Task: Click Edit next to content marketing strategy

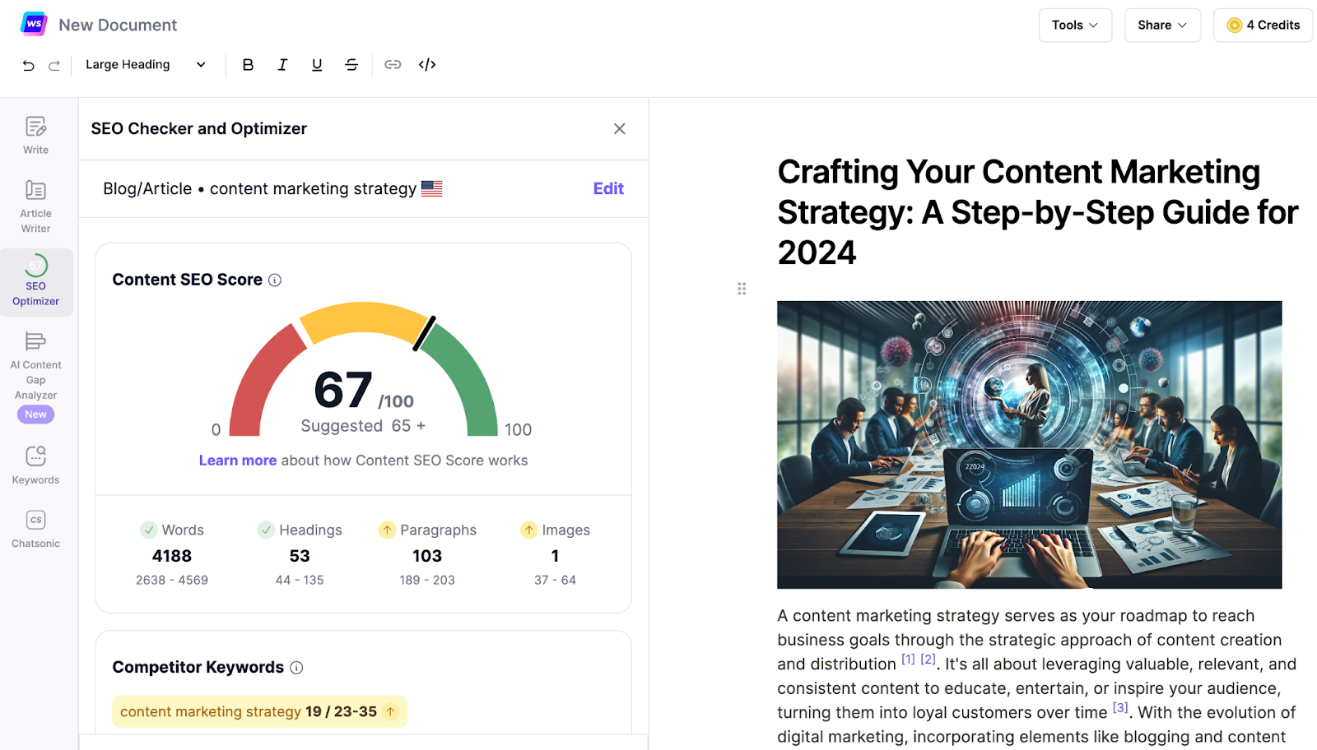Action: click(x=608, y=188)
